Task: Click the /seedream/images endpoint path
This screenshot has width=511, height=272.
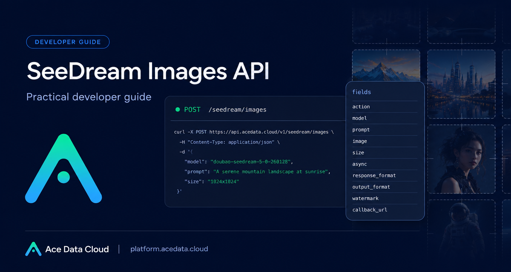Action: (237, 110)
